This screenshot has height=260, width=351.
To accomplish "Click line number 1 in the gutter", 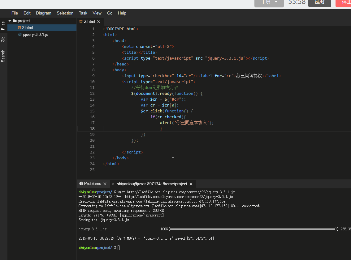I will click(x=93, y=29).
